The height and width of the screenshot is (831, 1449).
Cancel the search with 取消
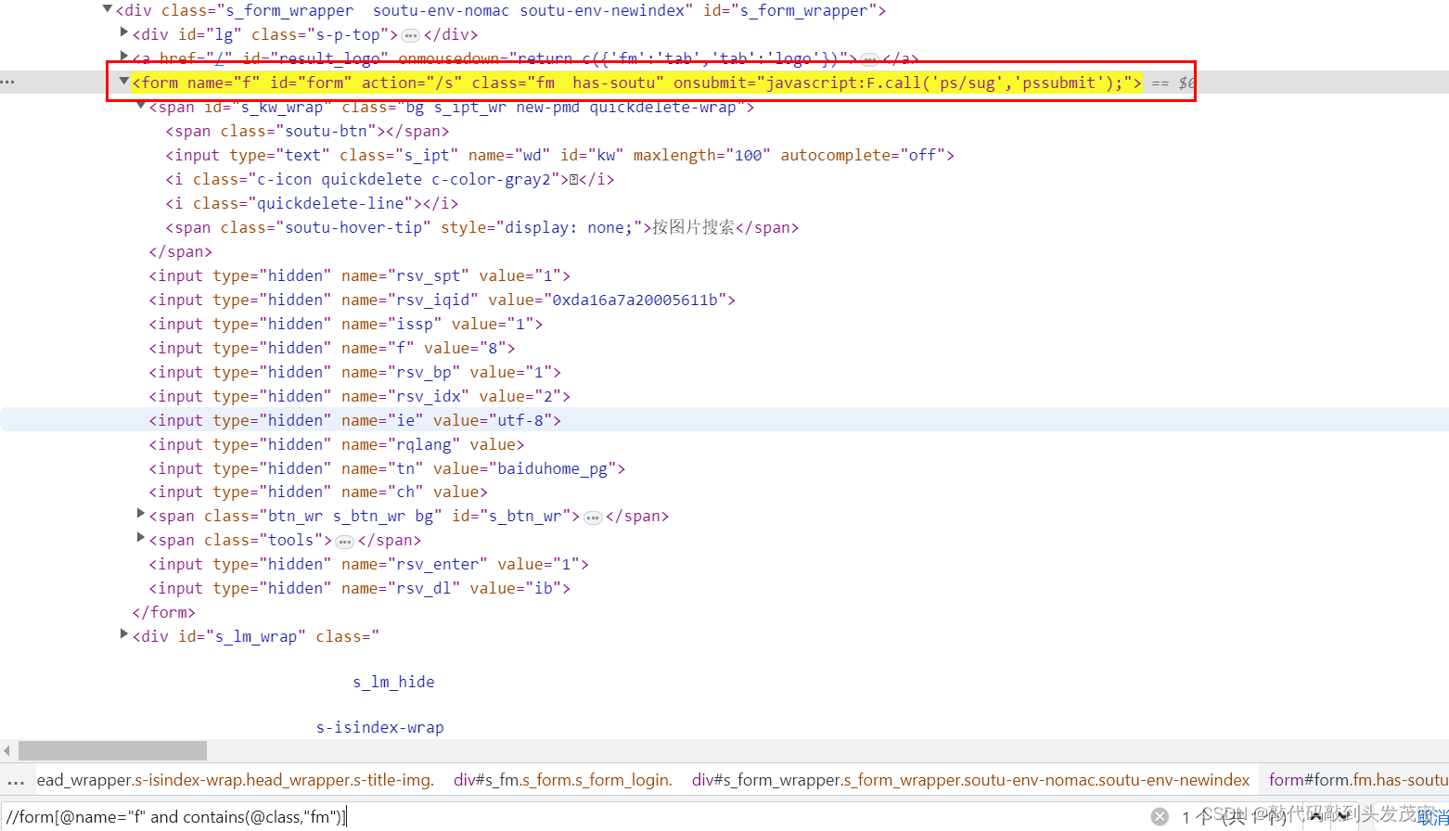[x=1433, y=816]
